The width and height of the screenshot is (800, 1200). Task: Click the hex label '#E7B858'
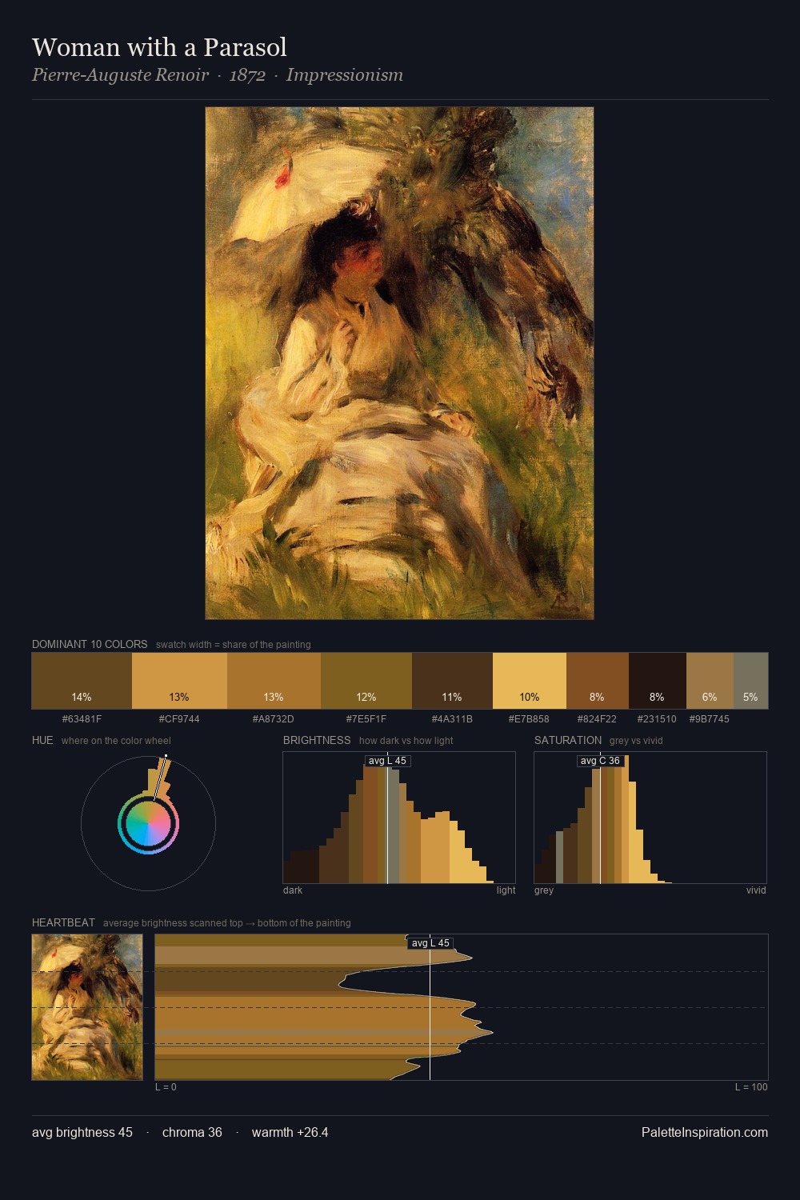(530, 719)
